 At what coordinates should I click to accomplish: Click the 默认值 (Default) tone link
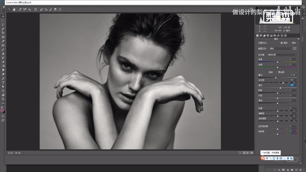281,72
